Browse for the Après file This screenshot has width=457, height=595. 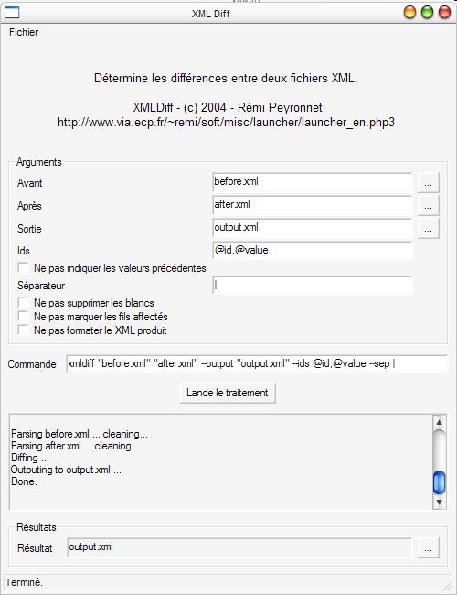point(428,206)
